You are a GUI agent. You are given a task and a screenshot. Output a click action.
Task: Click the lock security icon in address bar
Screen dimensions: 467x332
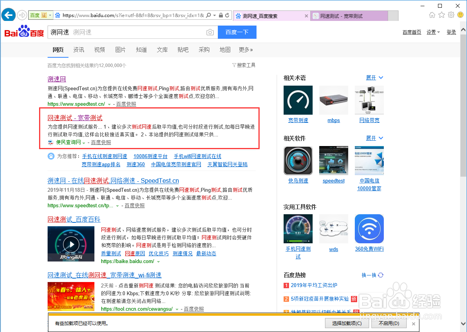pyautogui.click(x=221, y=15)
